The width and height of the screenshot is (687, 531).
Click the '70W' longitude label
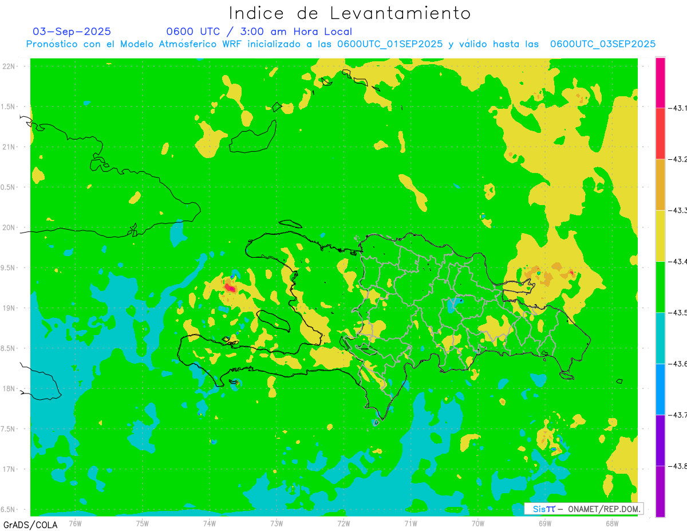click(478, 523)
